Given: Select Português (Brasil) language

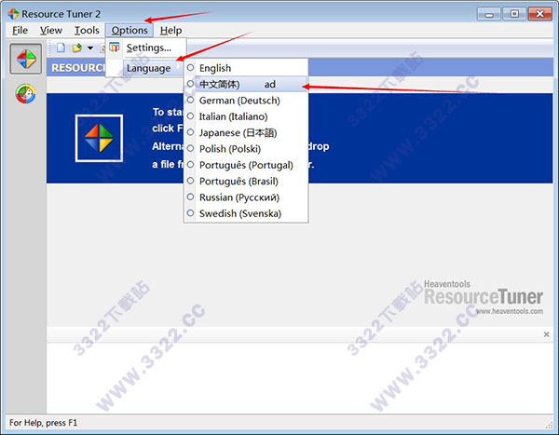Looking at the screenshot, I should click(x=246, y=181).
